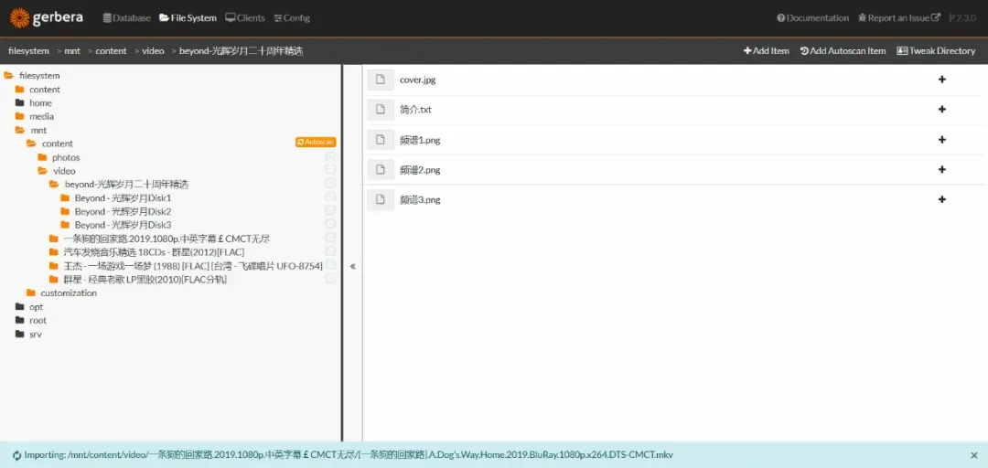Click the Add Autoscan Item button
The height and width of the screenshot is (468, 988).
click(x=843, y=51)
